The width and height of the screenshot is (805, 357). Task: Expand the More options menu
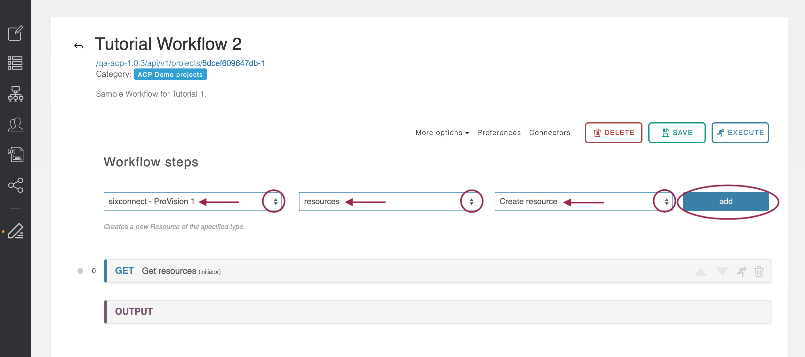[x=442, y=133]
